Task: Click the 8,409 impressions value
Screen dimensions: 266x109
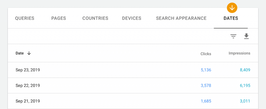Action: pos(245,70)
